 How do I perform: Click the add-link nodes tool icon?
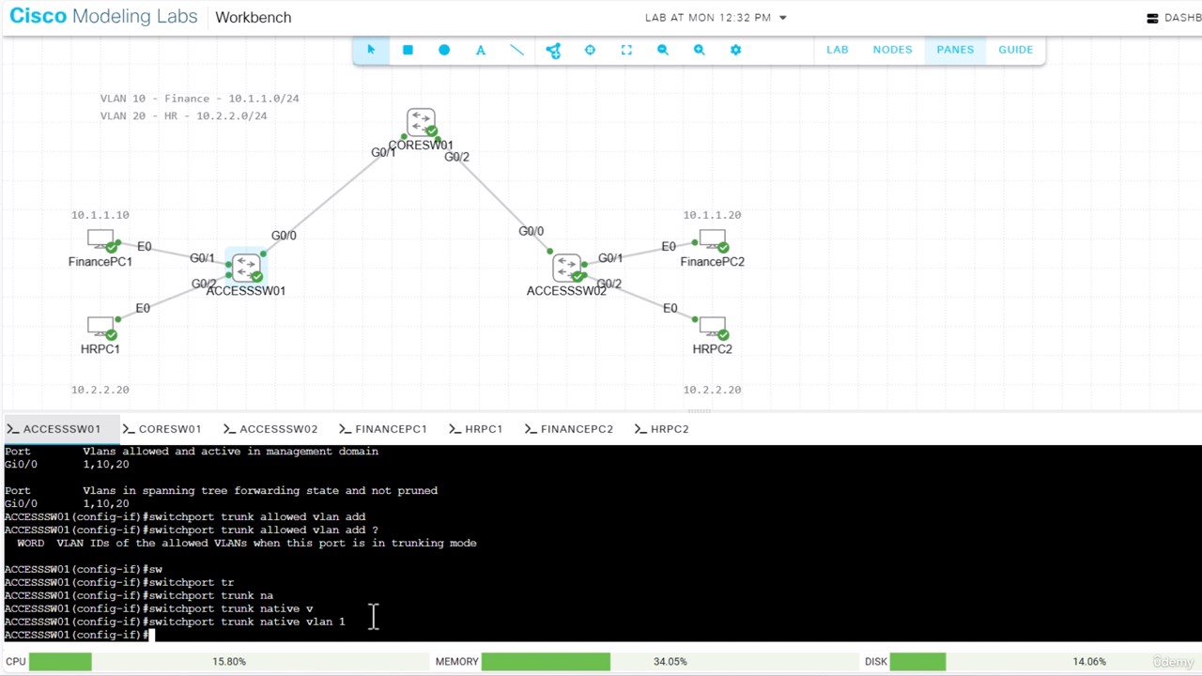tap(553, 50)
